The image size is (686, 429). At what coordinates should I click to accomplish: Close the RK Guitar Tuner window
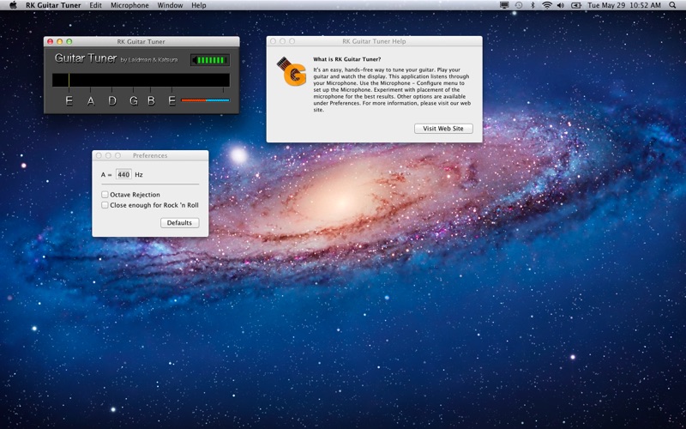(50, 41)
